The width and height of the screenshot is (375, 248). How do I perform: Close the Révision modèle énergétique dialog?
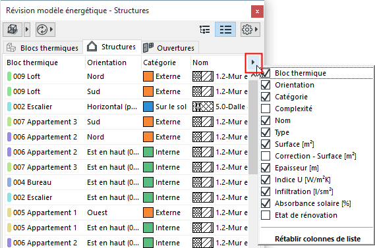257,11
